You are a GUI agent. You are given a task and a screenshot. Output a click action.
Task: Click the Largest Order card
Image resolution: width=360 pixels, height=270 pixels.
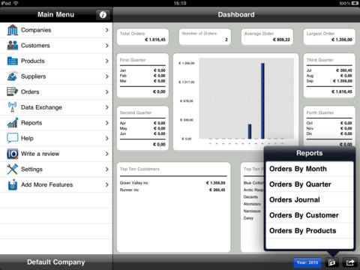[329, 37]
